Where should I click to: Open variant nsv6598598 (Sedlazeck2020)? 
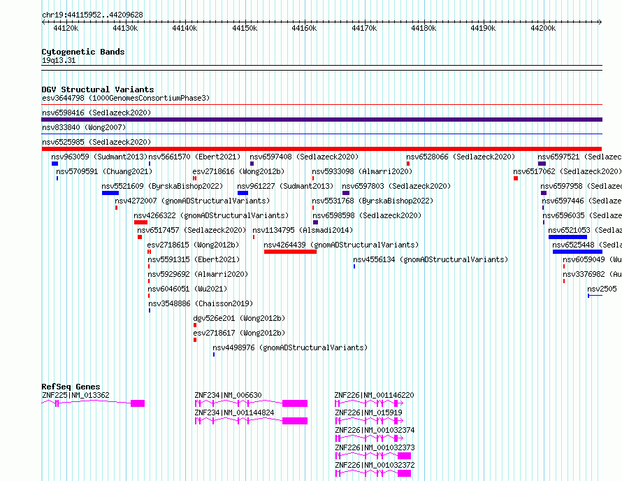pos(367,215)
